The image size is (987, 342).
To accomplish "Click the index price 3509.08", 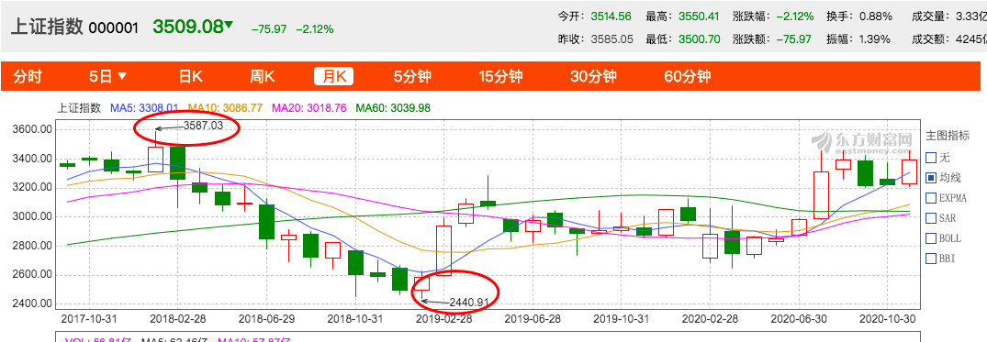I will pyautogui.click(x=188, y=27).
